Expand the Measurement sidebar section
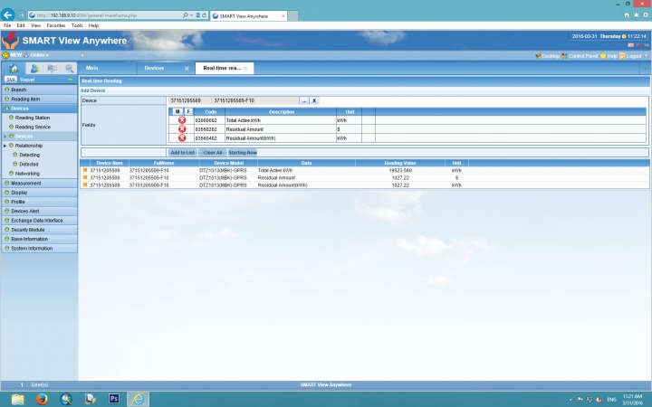Screen dimensions: 652x407 click(40, 183)
